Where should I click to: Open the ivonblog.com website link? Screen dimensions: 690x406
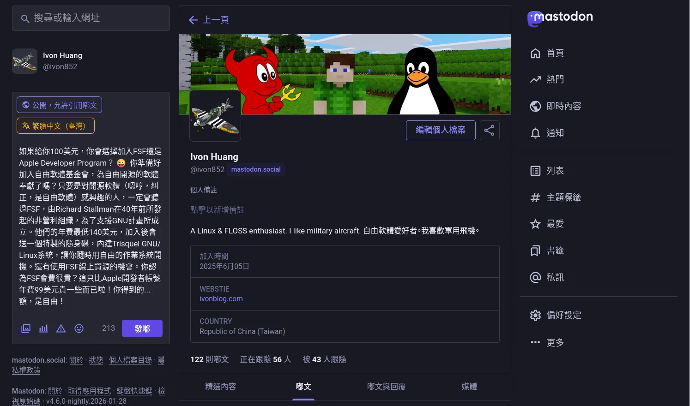pos(221,299)
